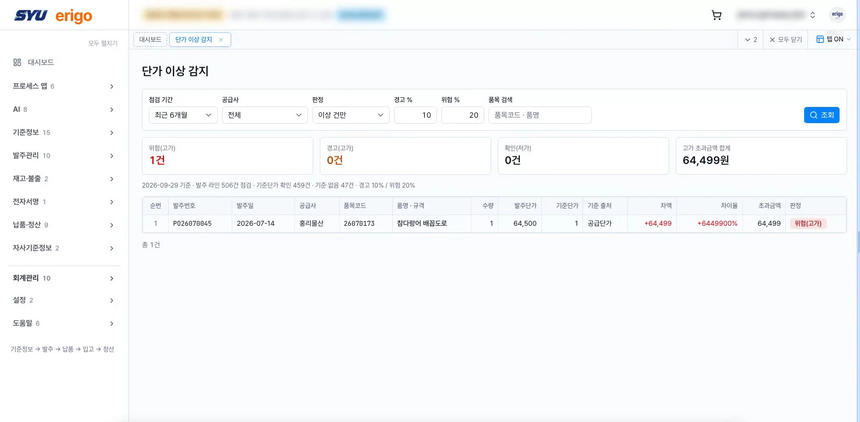The image size is (860, 422).
Task: Click the 위험(고가) summary card
Action: click(x=227, y=156)
